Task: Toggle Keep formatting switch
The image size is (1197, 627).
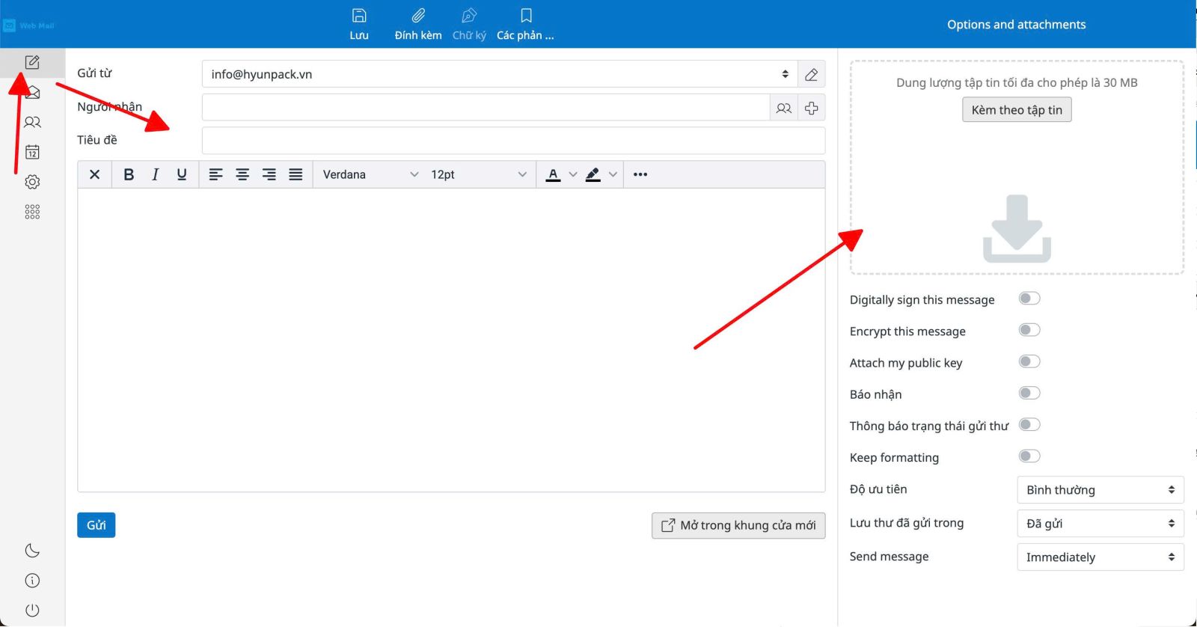Action: [1029, 456]
